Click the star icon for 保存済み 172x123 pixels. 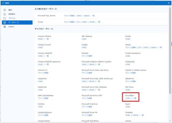click(x=5, y=14)
